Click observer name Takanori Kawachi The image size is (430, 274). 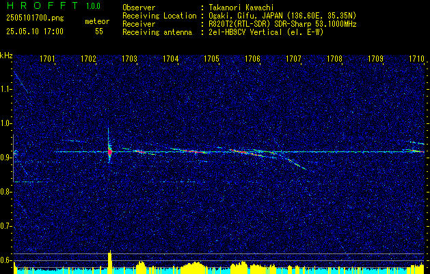241,8
